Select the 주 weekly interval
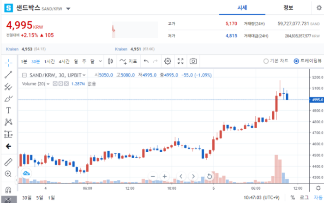 coord(84,61)
